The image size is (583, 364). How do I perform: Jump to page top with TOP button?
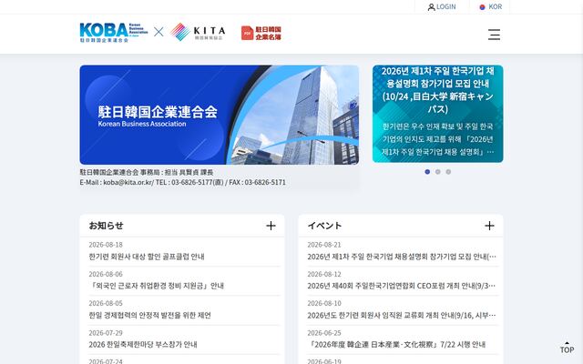(567, 348)
